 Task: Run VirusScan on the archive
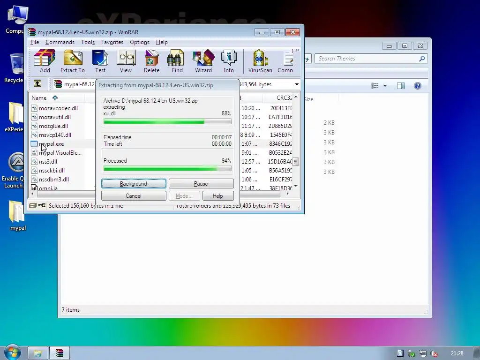(x=260, y=61)
